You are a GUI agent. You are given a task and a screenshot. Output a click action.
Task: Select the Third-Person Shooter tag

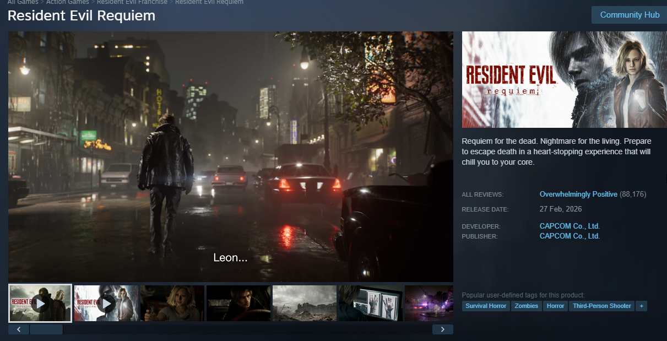pos(601,306)
